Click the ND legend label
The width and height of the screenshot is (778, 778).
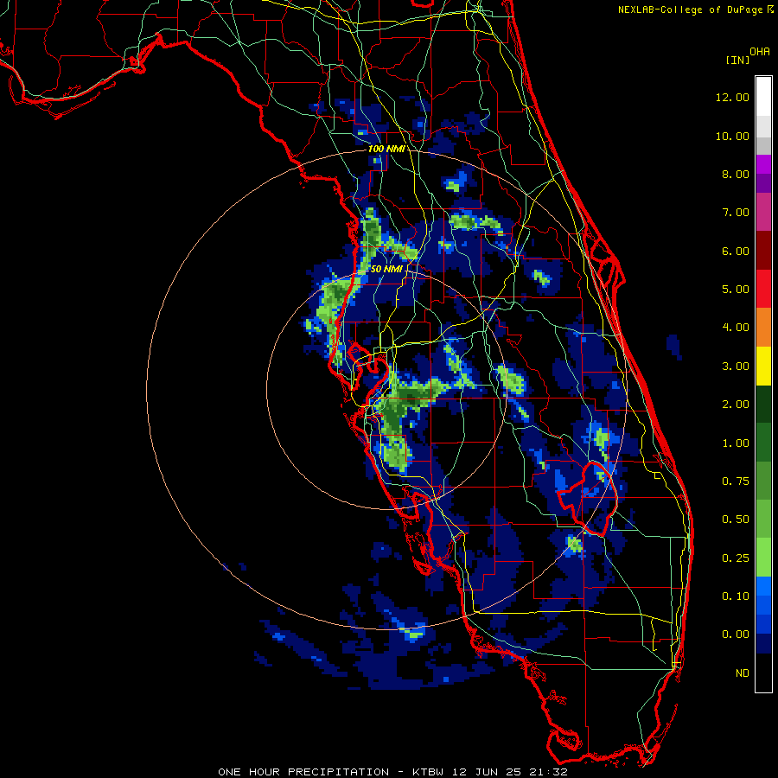[x=743, y=673]
